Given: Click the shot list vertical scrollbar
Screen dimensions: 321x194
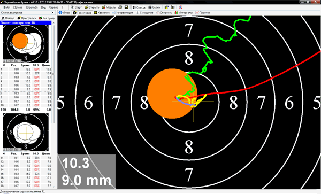Looking at the screenshot, I should pos(53,104).
